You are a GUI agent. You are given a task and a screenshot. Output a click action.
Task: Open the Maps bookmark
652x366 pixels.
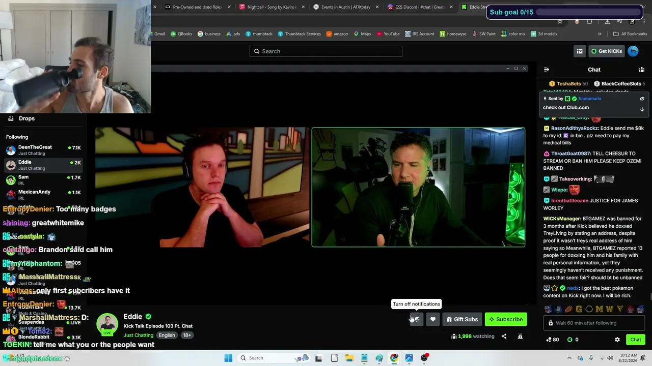362,34
